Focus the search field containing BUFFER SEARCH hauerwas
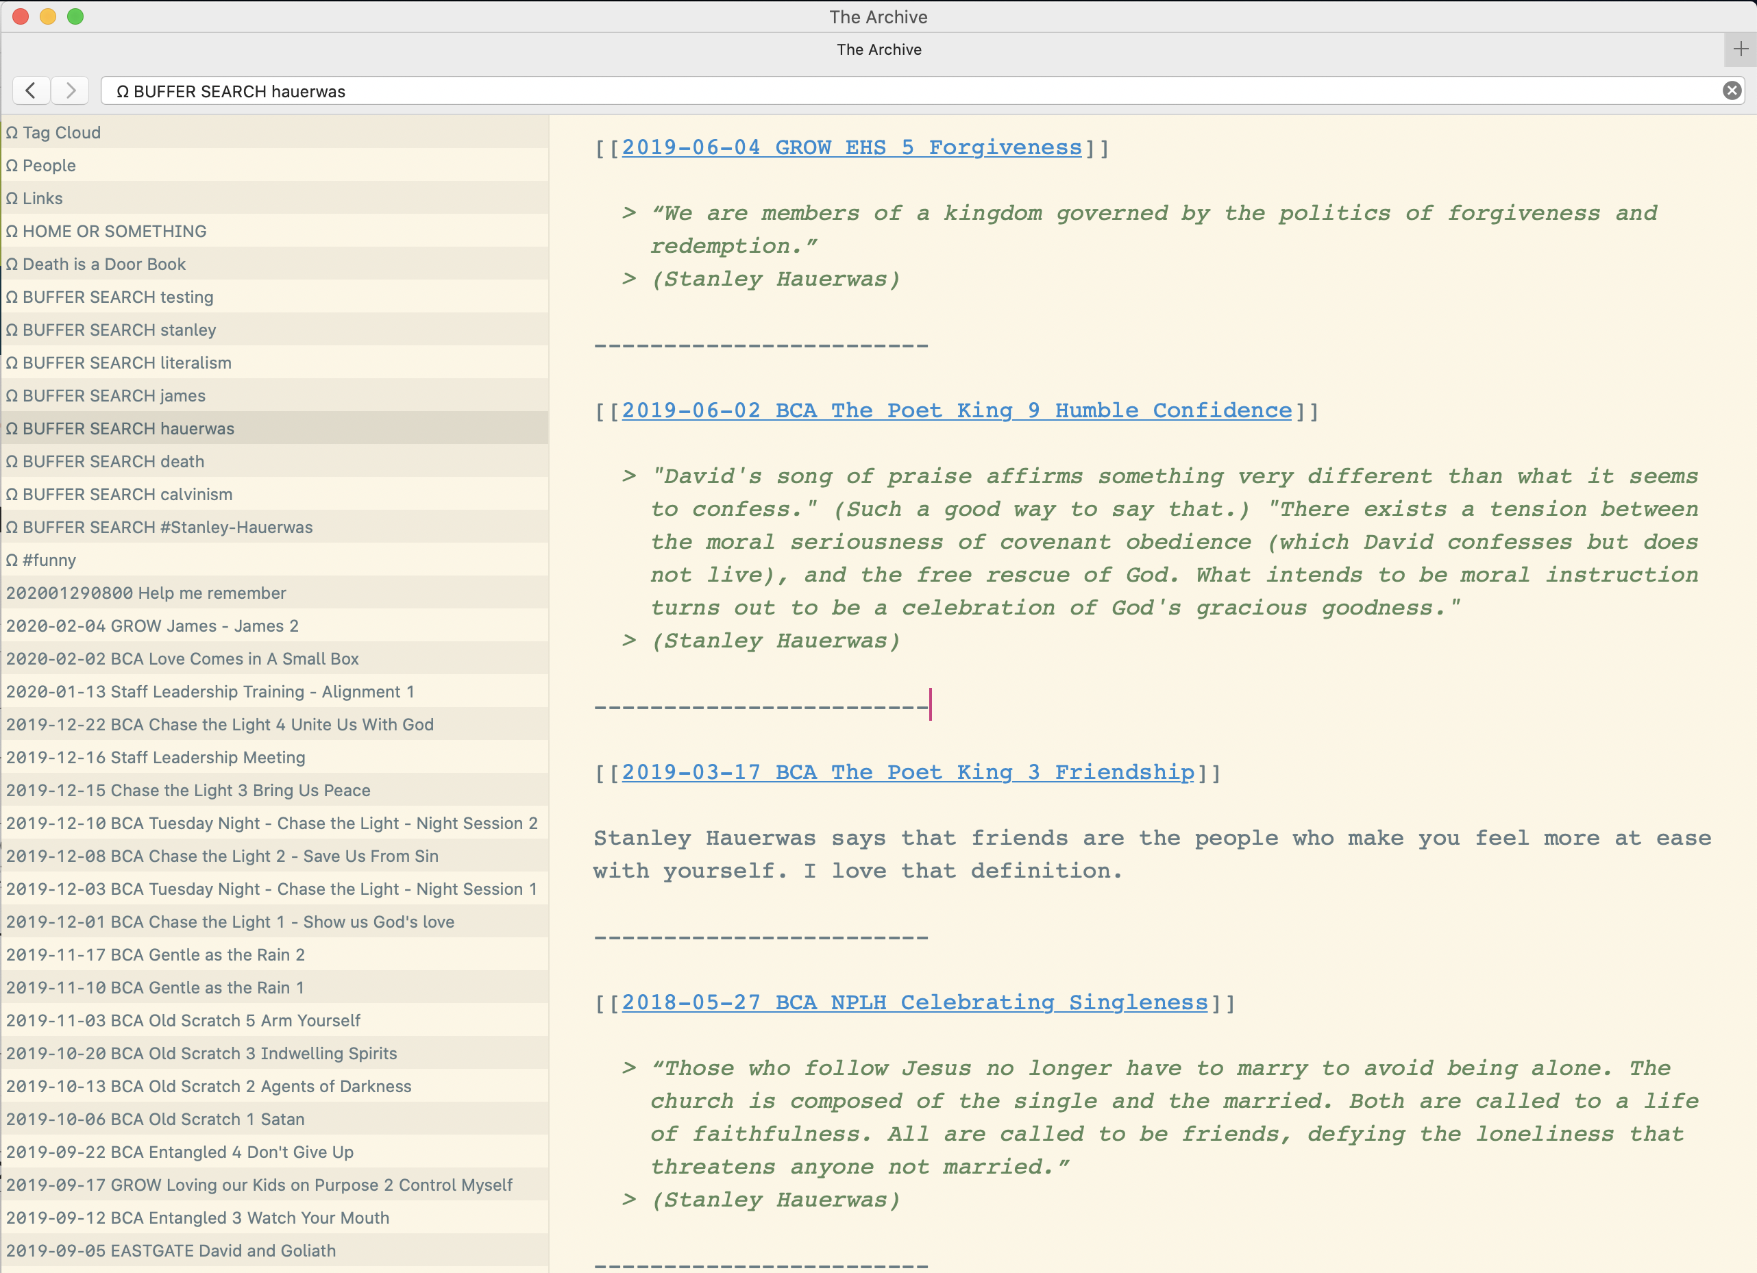The height and width of the screenshot is (1273, 1757). [x=922, y=90]
